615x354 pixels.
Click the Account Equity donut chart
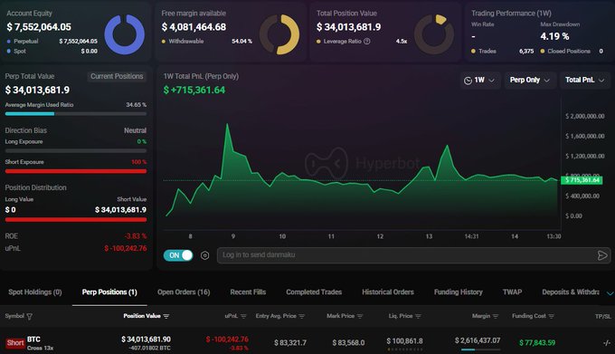point(124,34)
